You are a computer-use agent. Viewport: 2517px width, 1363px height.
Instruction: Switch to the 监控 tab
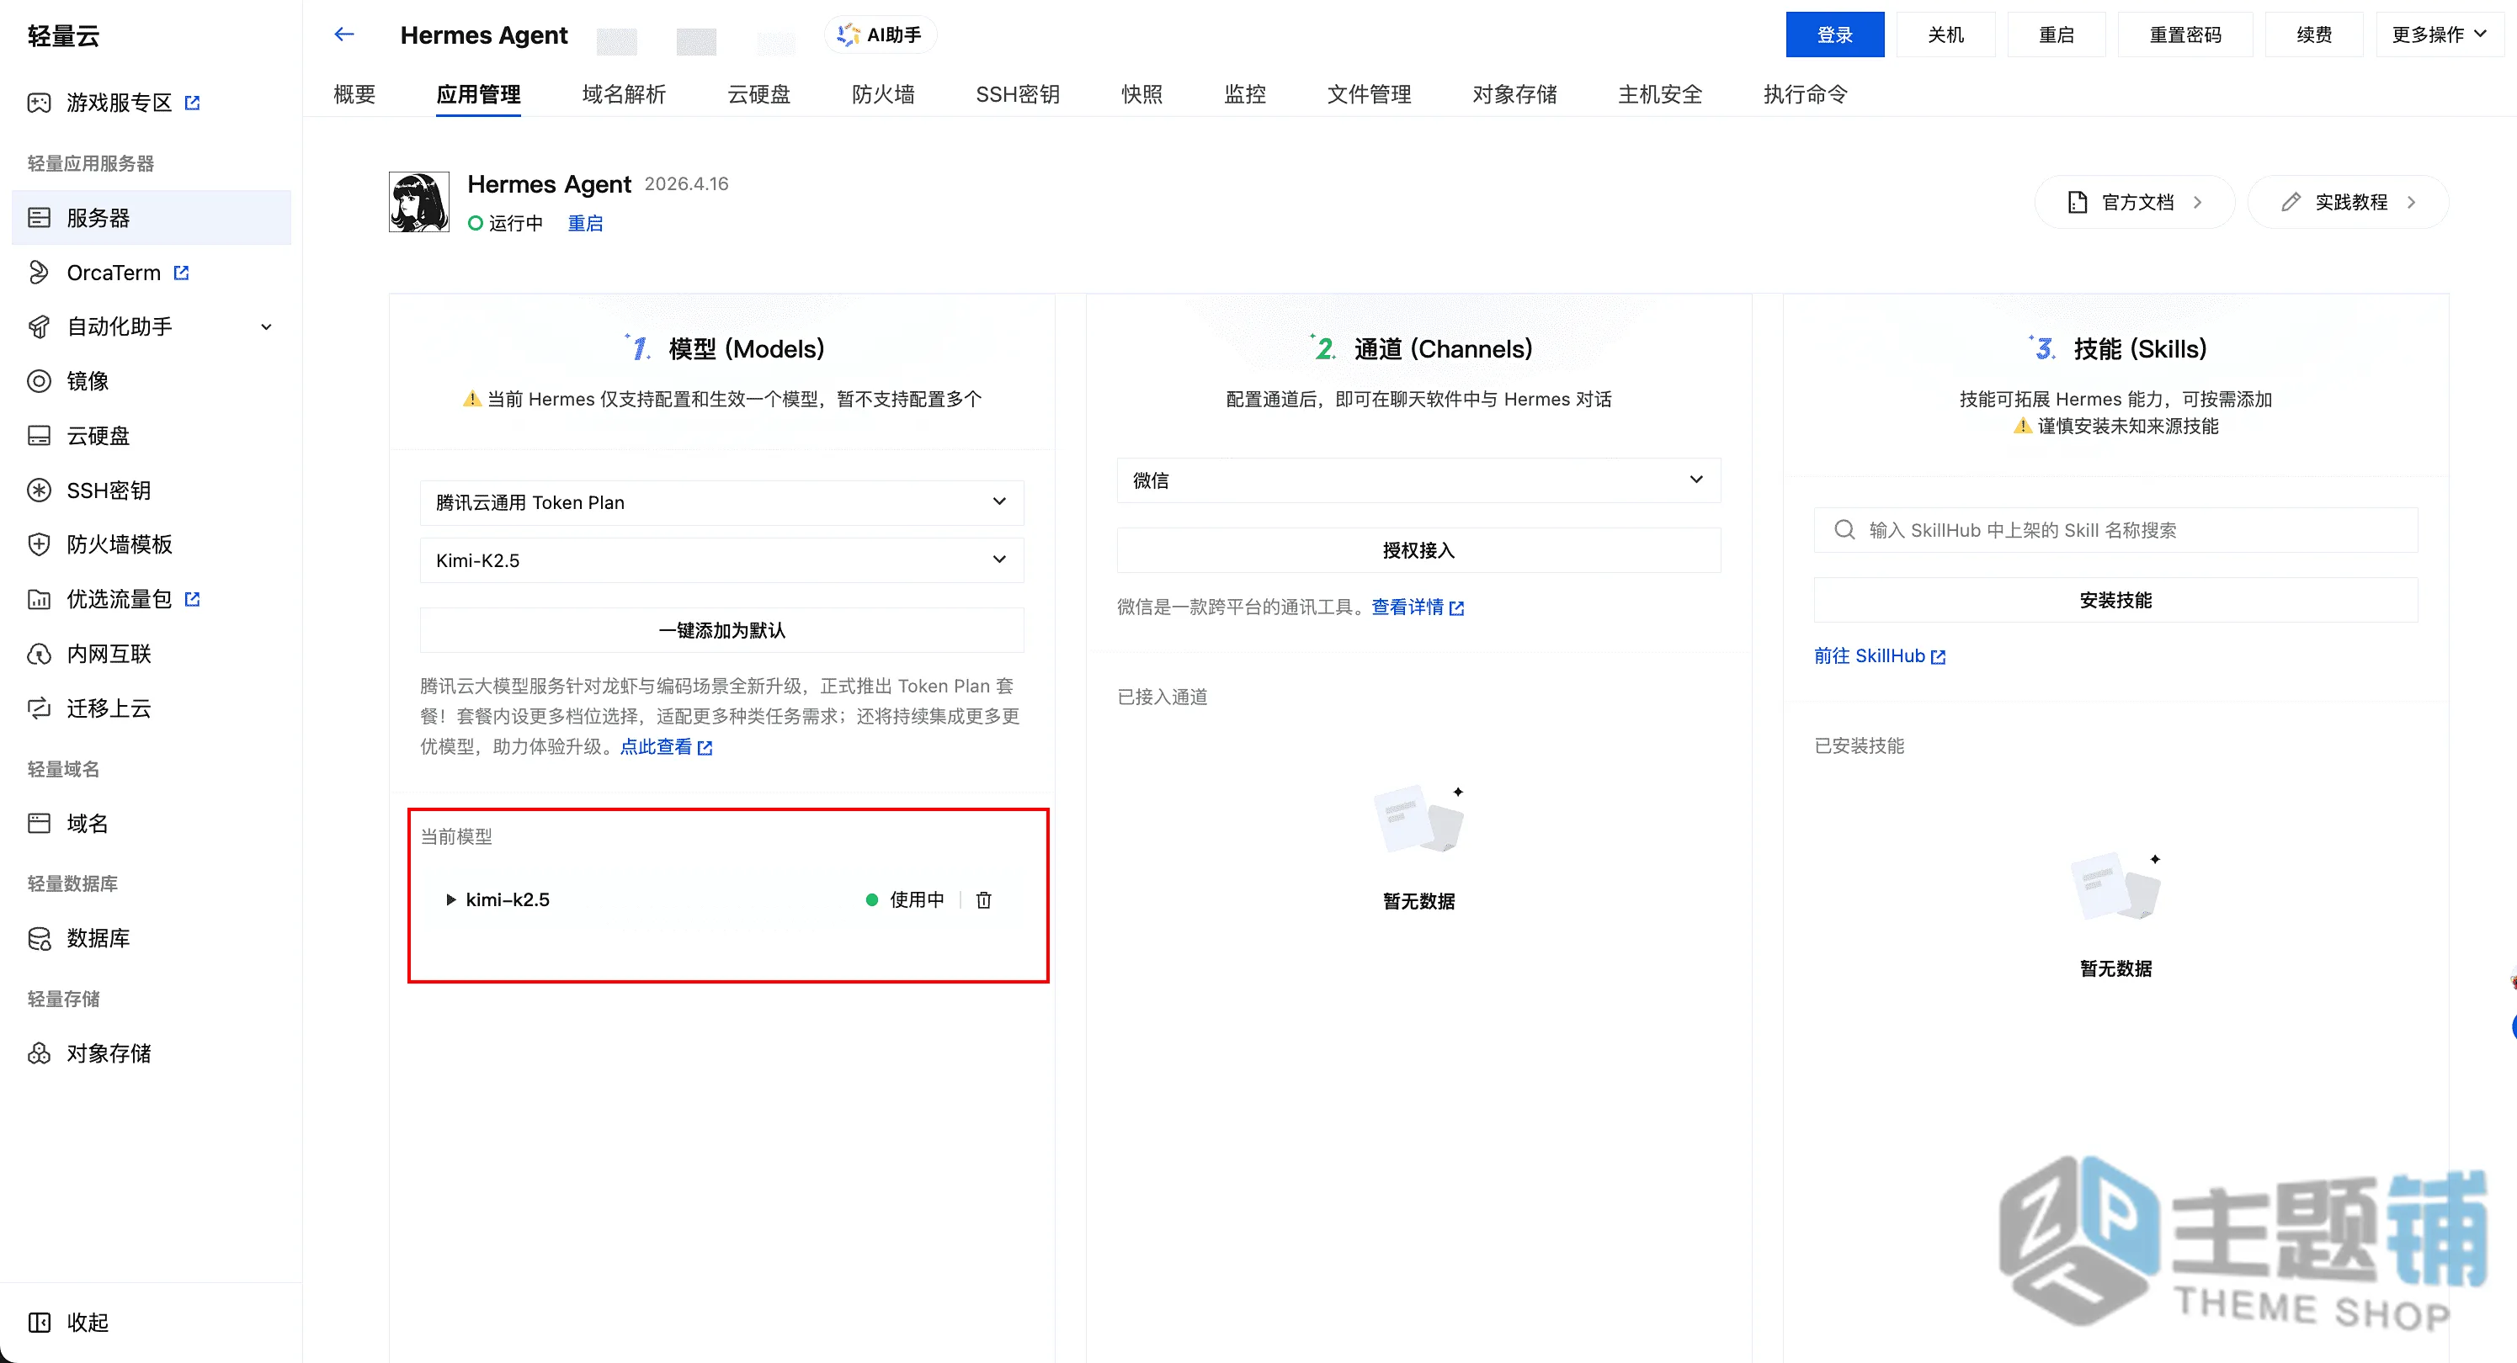coord(1245,93)
